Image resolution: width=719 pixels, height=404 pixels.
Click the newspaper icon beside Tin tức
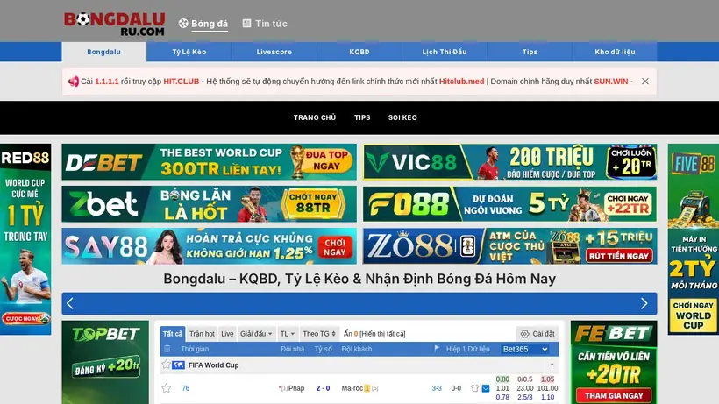point(246,24)
